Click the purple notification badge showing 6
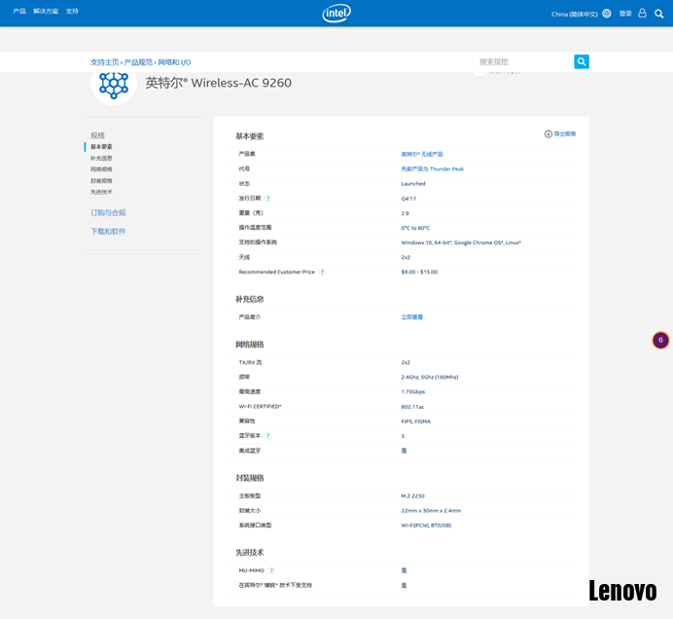The image size is (673, 619). point(660,340)
